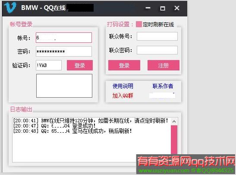Enable the 定时刷新在线 checkbox
This screenshot has width=236, height=175.
pyautogui.click(x=138, y=24)
